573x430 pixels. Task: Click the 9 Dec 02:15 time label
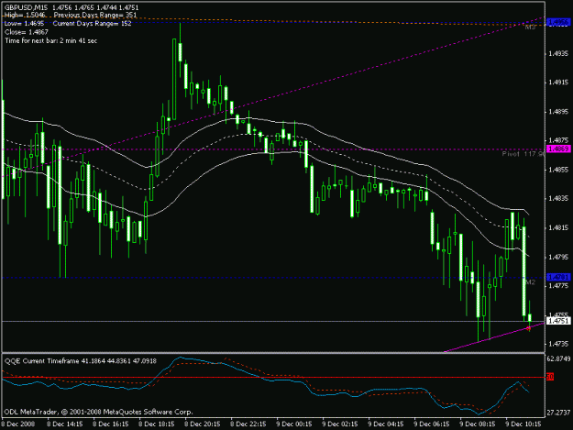point(340,424)
